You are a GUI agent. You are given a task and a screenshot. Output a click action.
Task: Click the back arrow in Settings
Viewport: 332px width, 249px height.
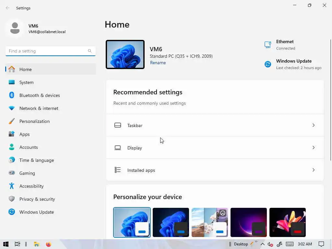click(x=8, y=8)
